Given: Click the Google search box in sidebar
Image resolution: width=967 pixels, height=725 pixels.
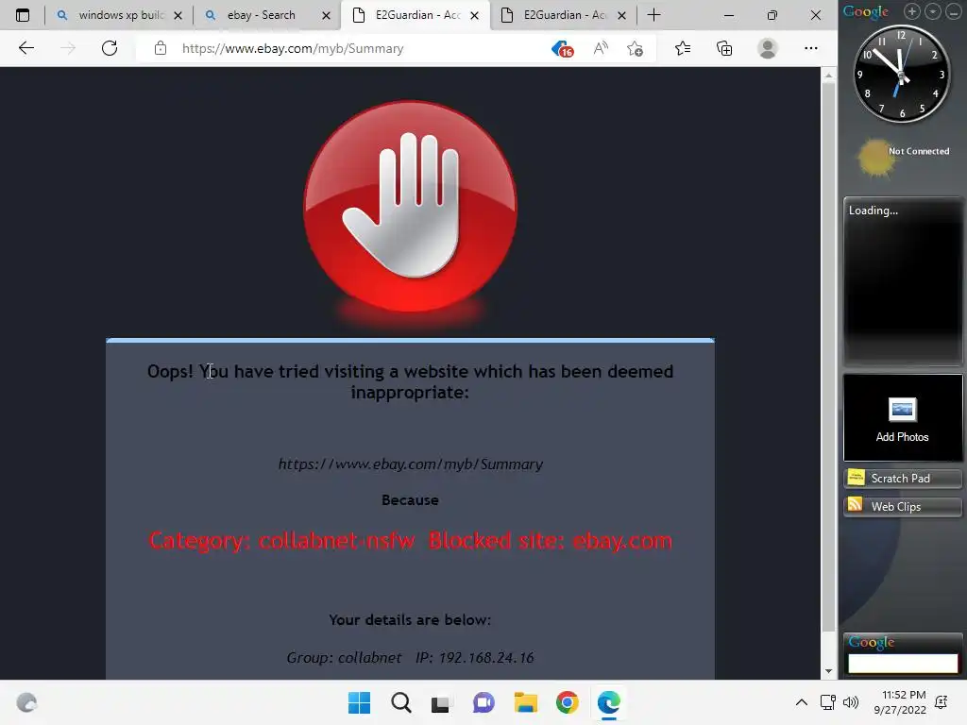Looking at the screenshot, I should [903, 664].
